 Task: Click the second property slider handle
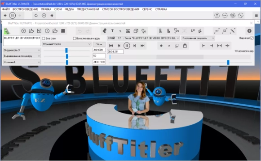coord(67,56)
